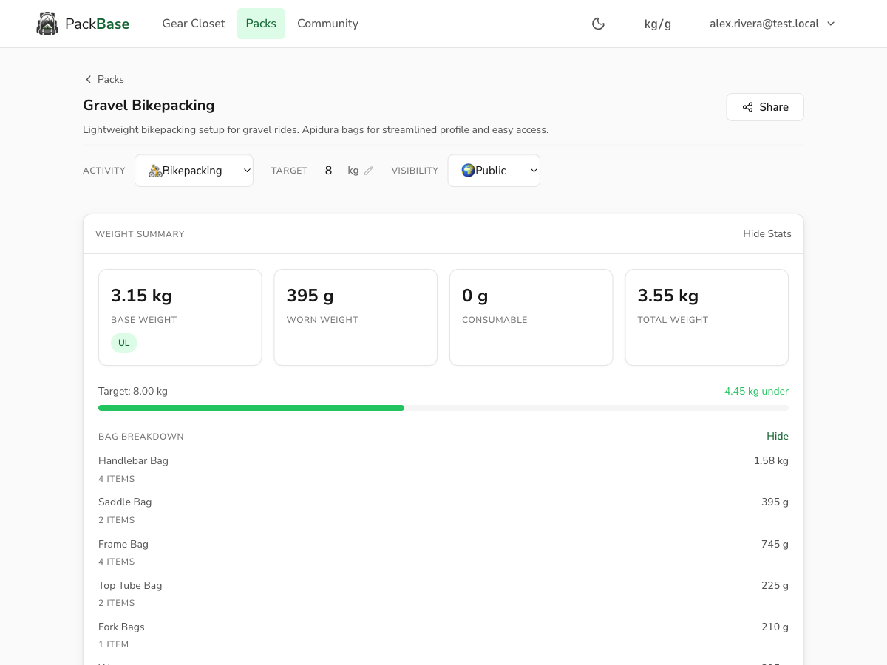This screenshot has height=665, width=887.
Task: Click the Base Weight 3.15 kg card
Action: coord(180,317)
